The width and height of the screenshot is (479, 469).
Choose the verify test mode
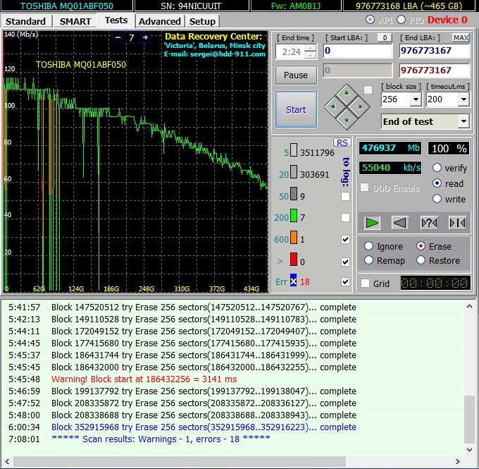click(437, 168)
